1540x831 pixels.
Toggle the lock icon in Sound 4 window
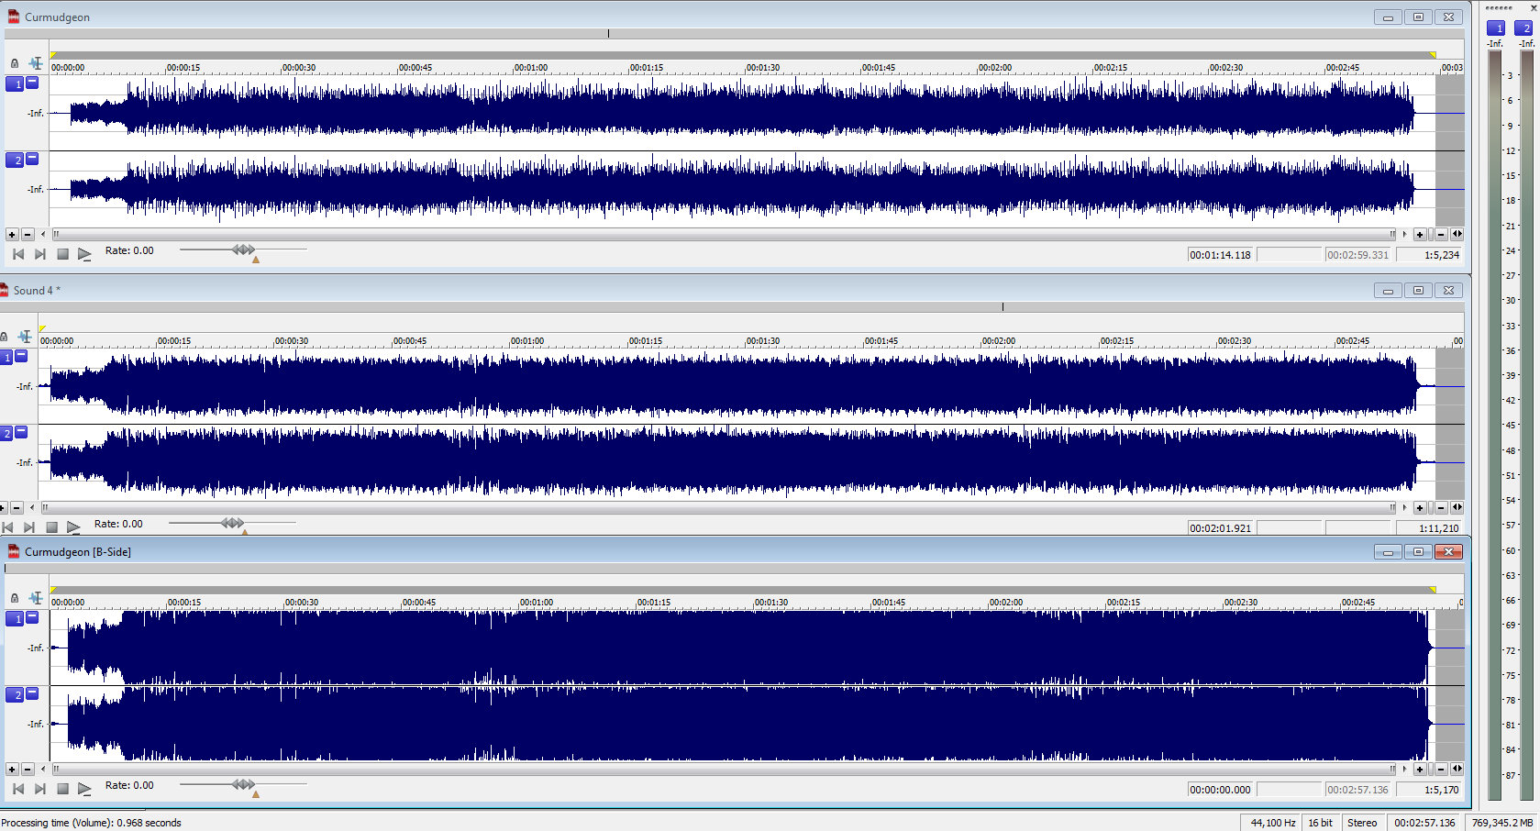pyautogui.click(x=4, y=337)
